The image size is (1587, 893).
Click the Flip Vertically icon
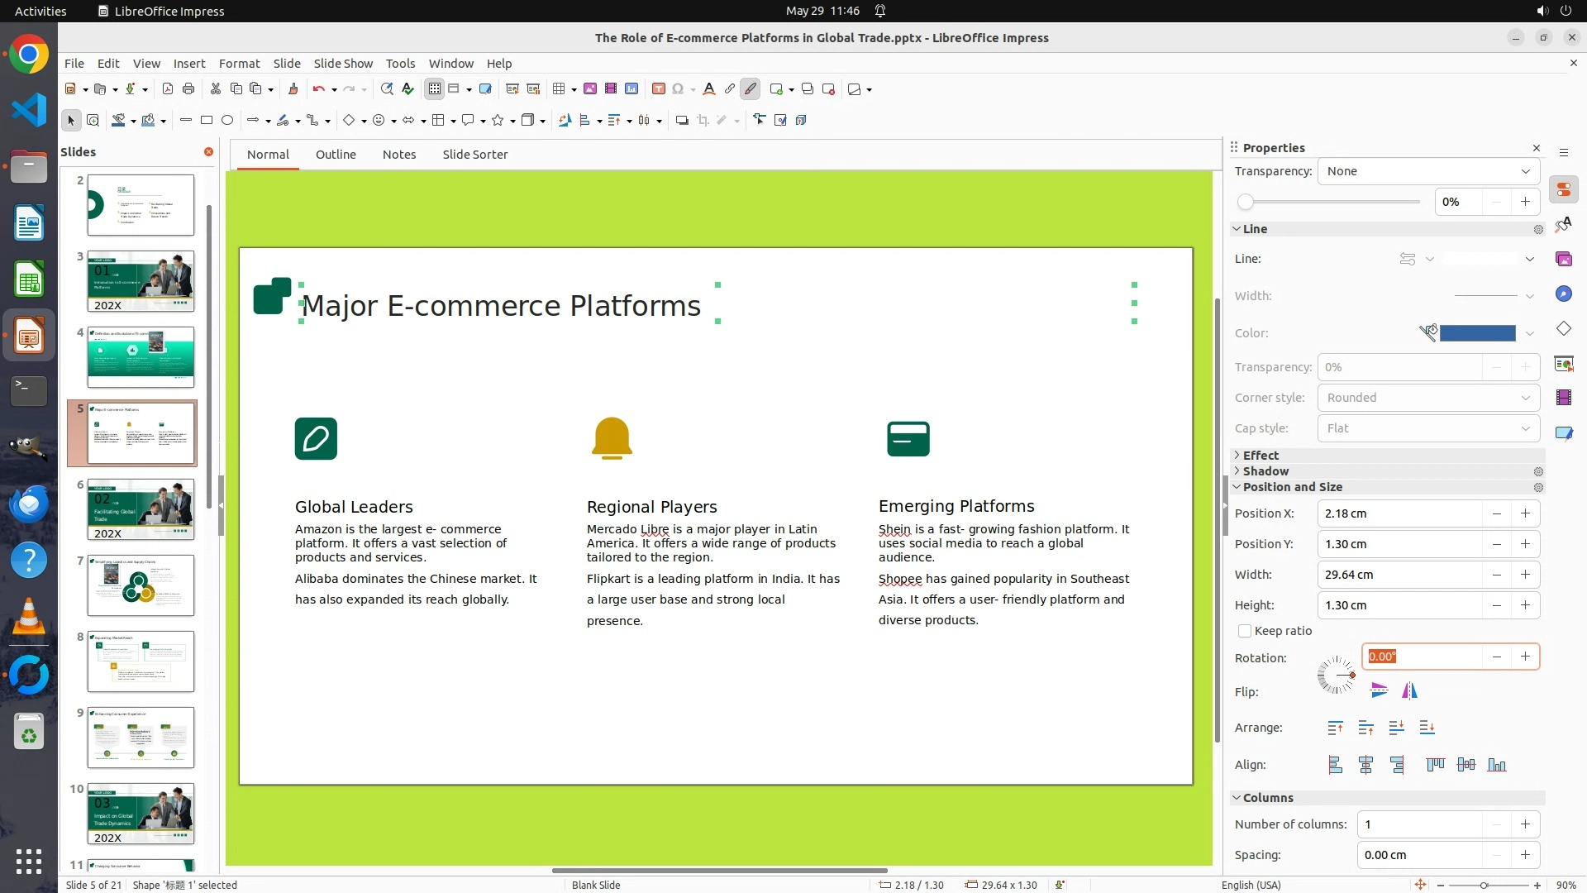pos(1379,690)
